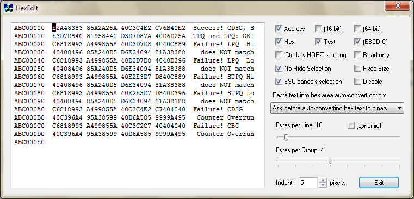
Task: Toggle the Text checkbox
Action: point(319,42)
